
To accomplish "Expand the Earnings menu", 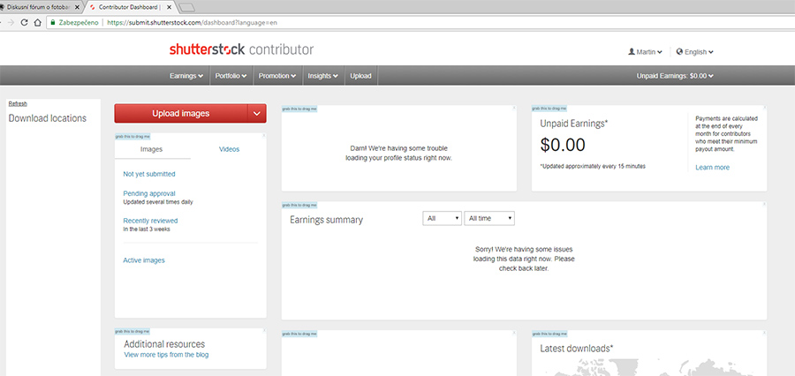I will (186, 76).
